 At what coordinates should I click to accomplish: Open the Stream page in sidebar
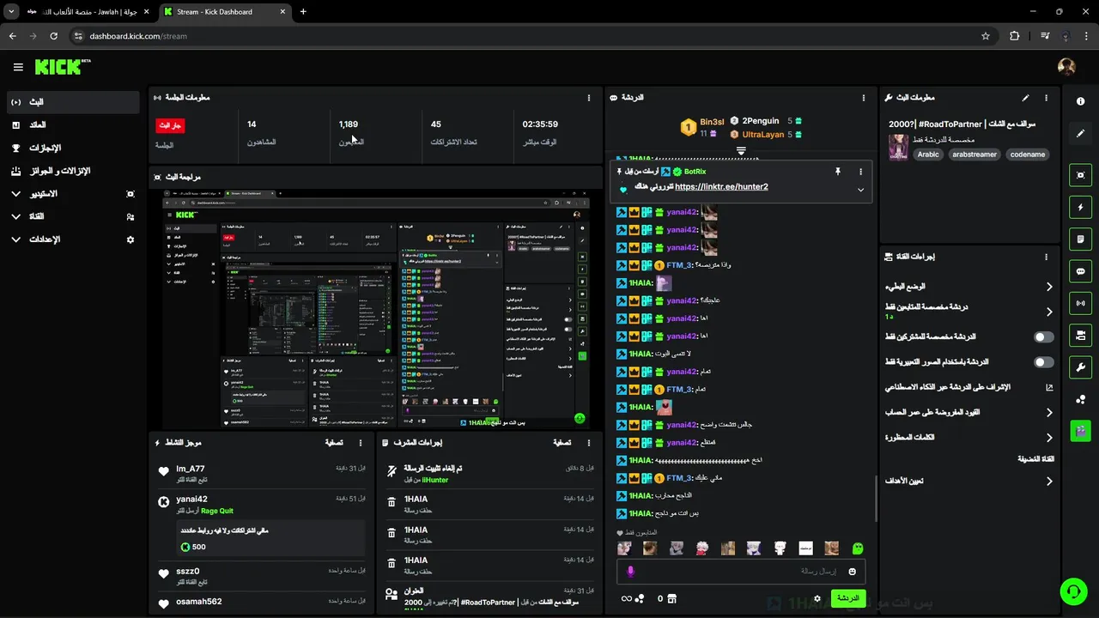(72, 102)
